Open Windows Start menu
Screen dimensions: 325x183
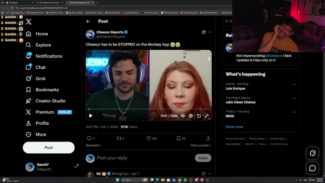(x=118, y=180)
